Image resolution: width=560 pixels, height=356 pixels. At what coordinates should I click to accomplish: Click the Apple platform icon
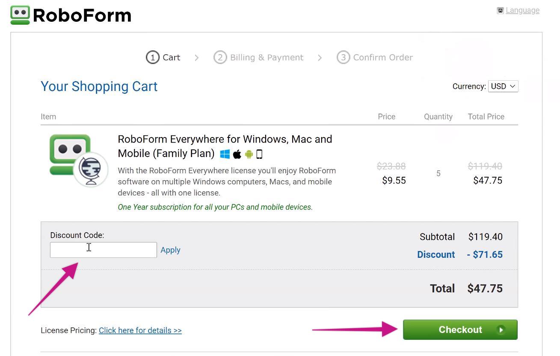coord(237,154)
